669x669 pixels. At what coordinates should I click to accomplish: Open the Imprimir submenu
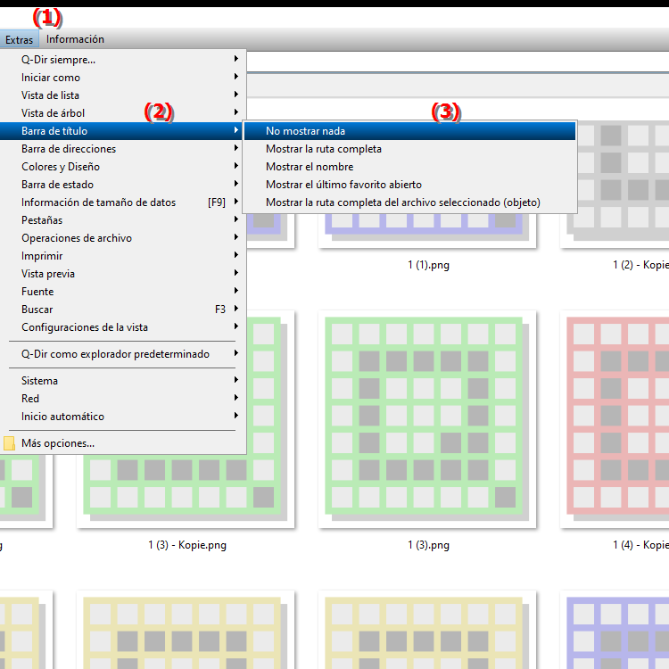pos(123,256)
